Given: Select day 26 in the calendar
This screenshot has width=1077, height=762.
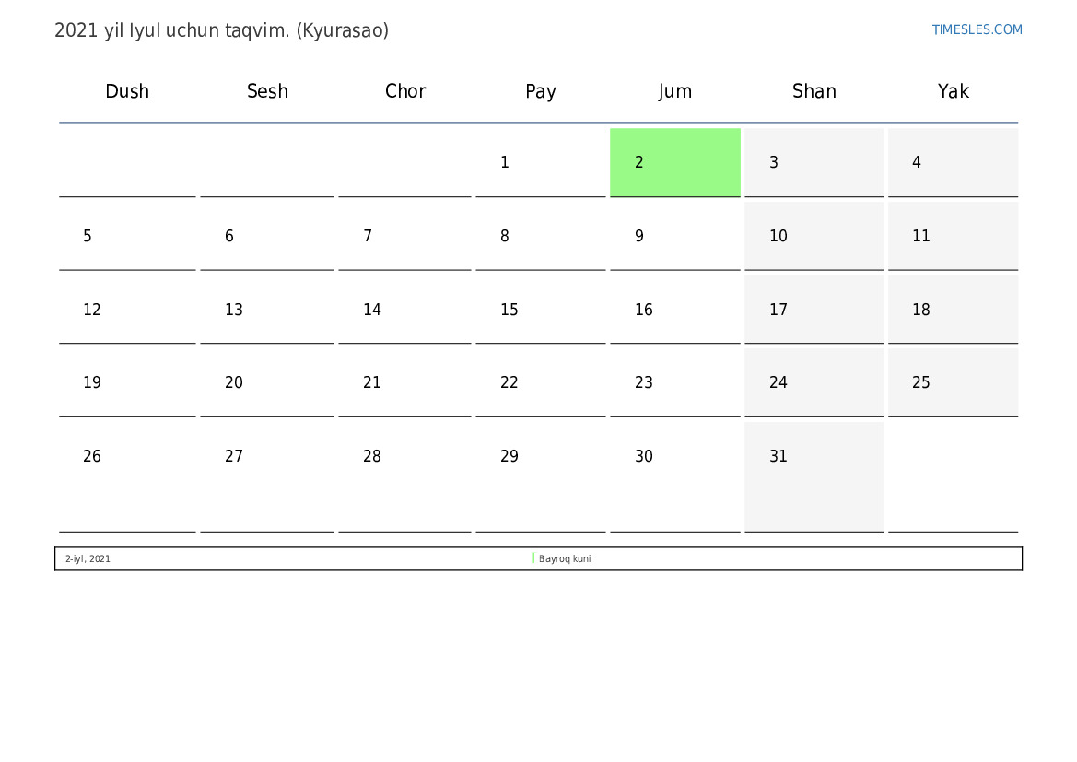Looking at the screenshot, I should click(x=127, y=477).
